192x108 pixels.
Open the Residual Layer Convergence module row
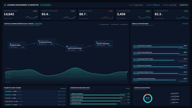(160, 67)
